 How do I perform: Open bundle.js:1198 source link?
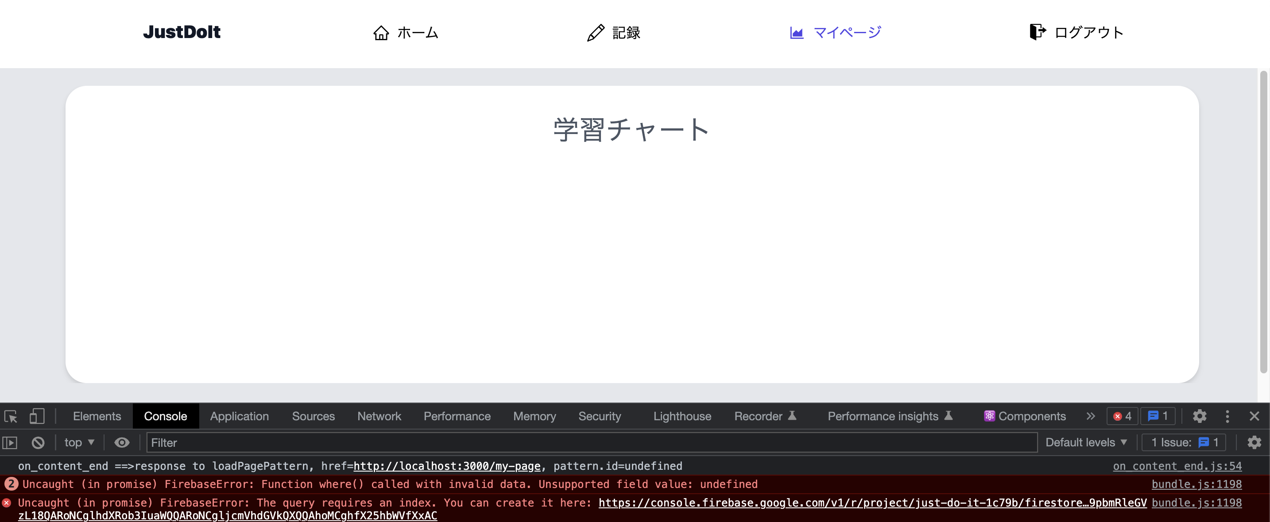click(x=1196, y=484)
